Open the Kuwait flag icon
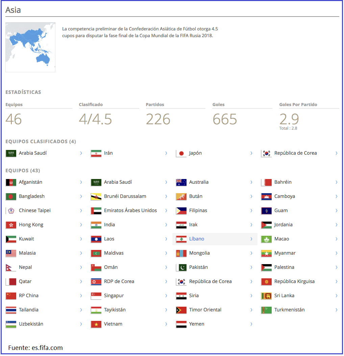344x356 pixels. (x=11, y=239)
